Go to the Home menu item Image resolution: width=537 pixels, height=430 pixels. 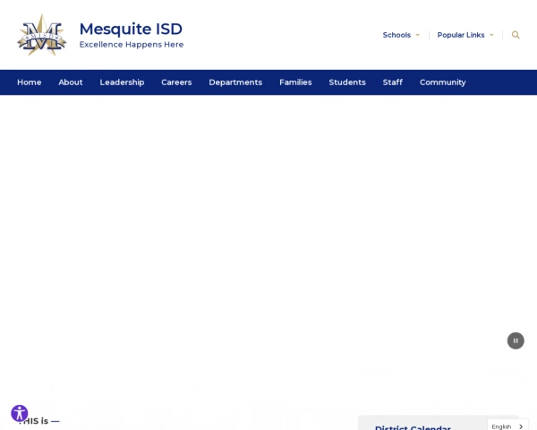(x=30, y=82)
